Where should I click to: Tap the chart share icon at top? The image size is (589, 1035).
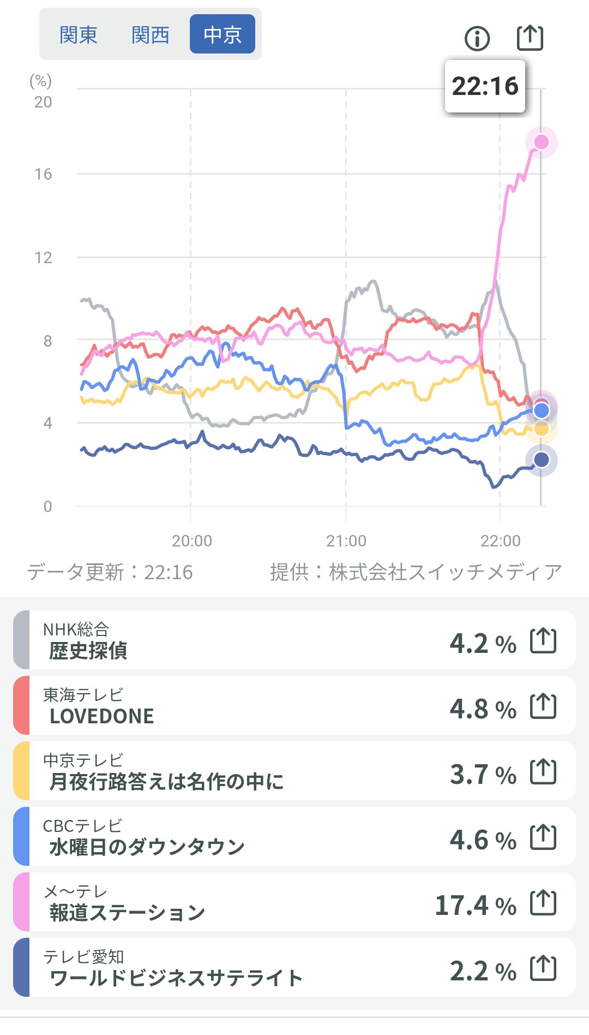[x=530, y=38]
